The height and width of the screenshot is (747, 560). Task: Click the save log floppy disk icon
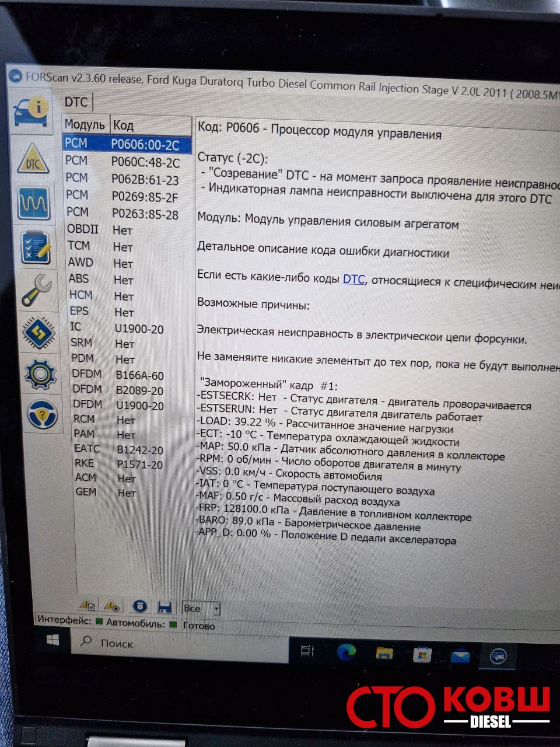(x=164, y=606)
